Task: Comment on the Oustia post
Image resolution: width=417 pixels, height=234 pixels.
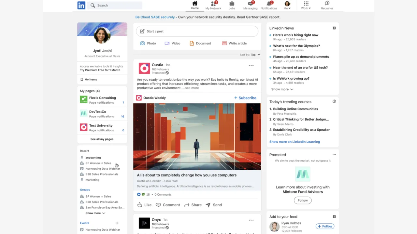Action: 168,205
